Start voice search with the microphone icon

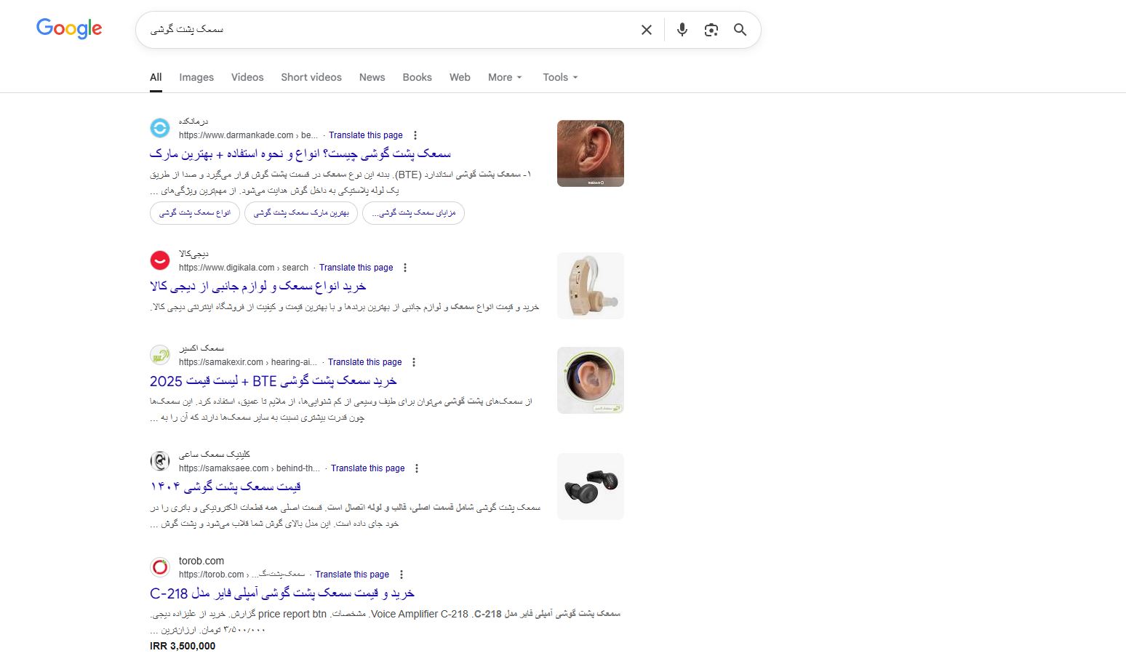682,30
